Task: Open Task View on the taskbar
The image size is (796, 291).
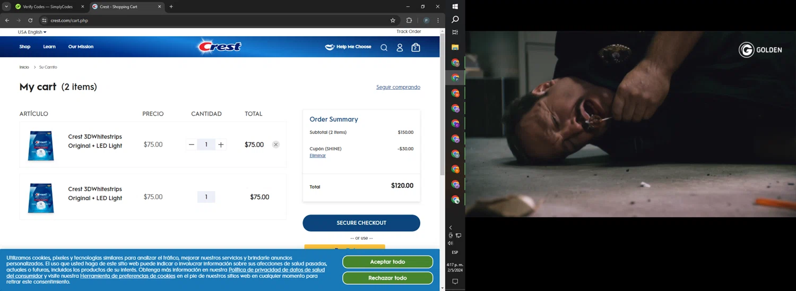Action: pyautogui.click(x=455, y=32)
